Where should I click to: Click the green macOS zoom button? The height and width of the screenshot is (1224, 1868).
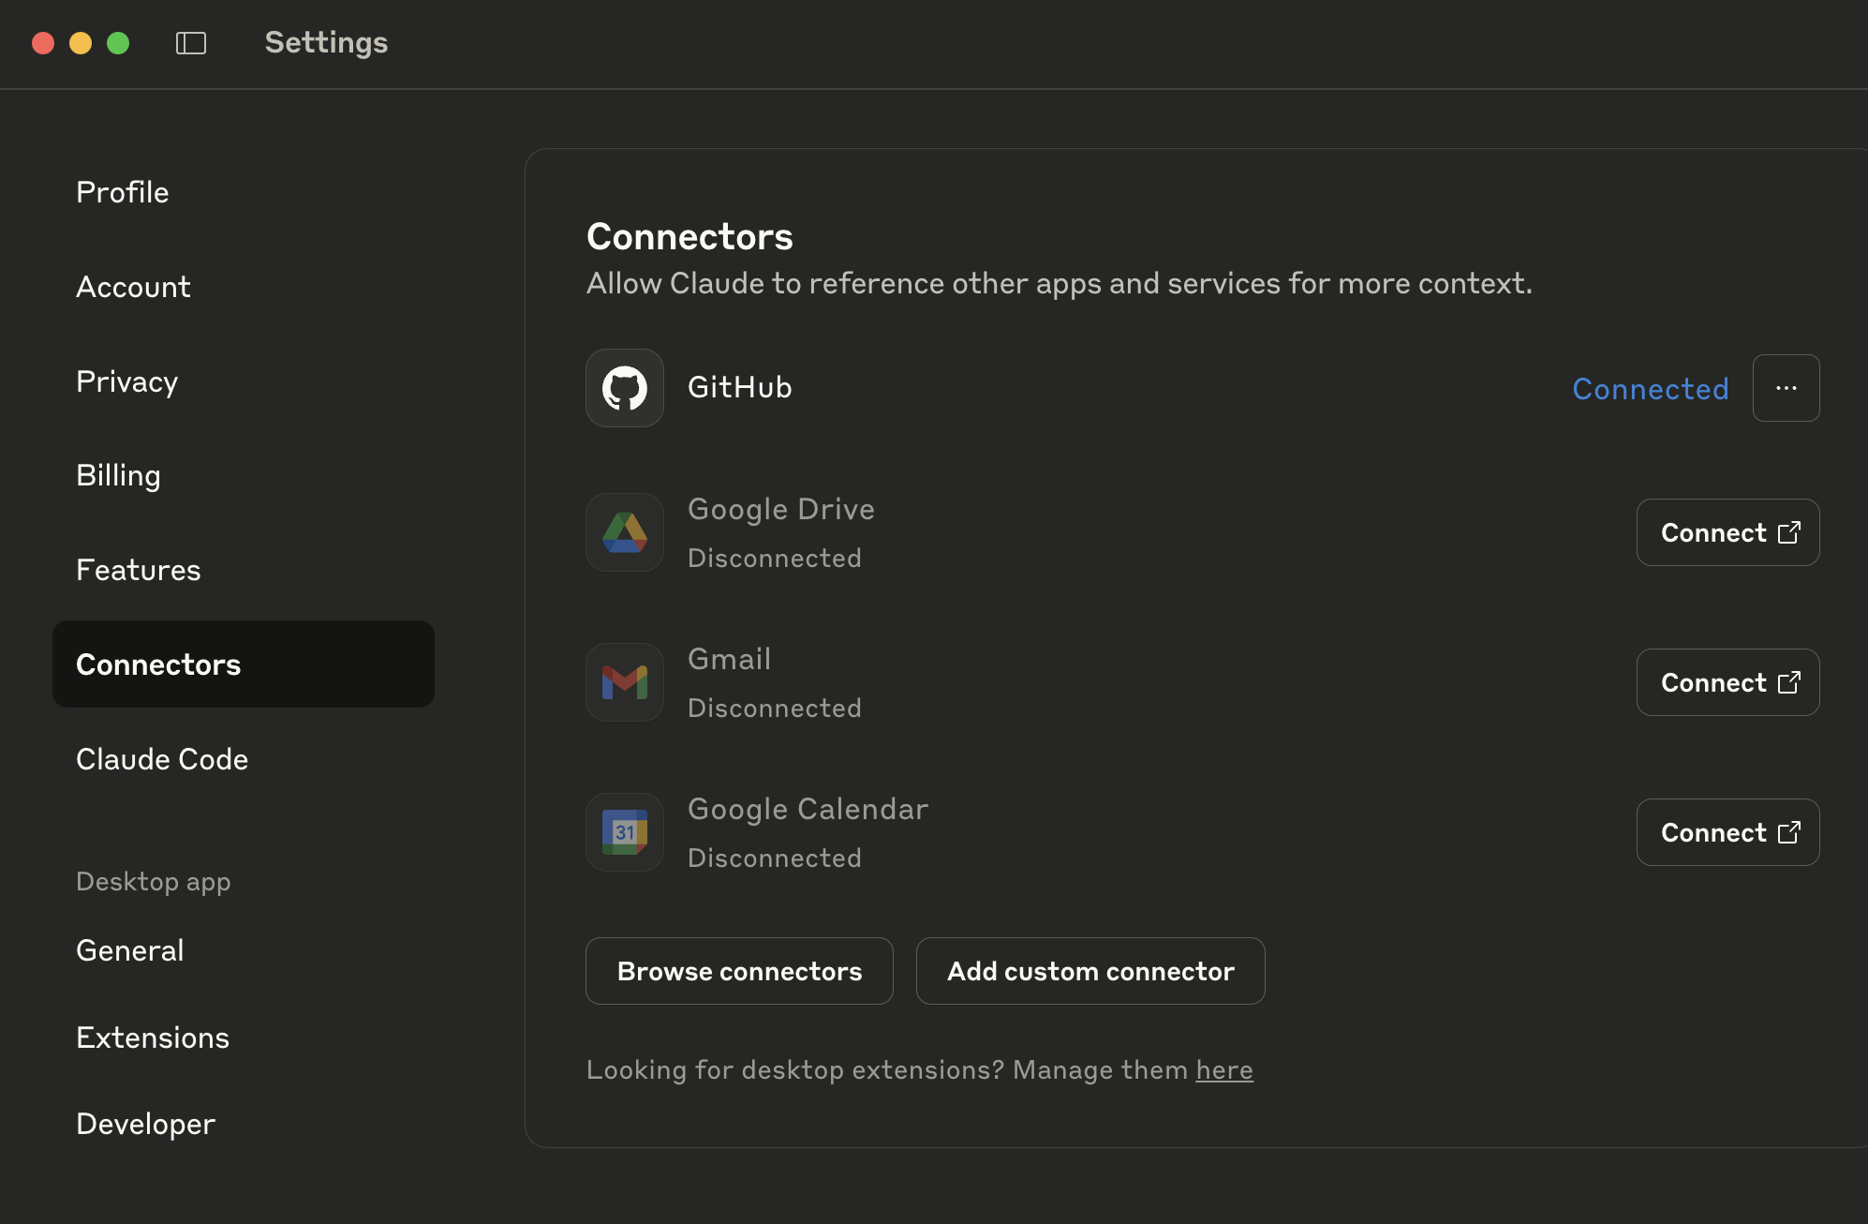pos(118,43)
